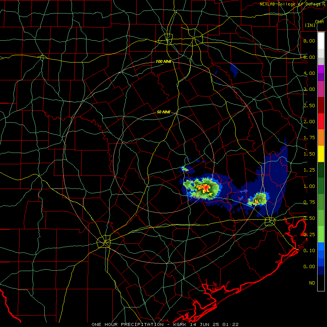Click the 1.00 legend value

click(309, 186)
